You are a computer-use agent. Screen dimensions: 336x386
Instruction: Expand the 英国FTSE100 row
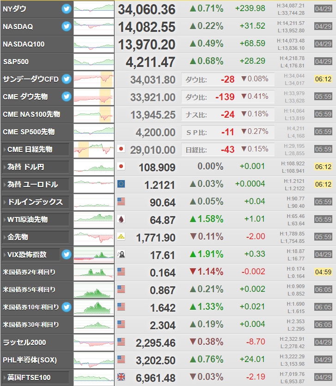pos(36,377)
